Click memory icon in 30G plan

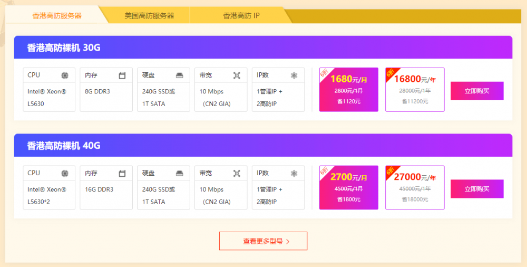coord(122,75)
